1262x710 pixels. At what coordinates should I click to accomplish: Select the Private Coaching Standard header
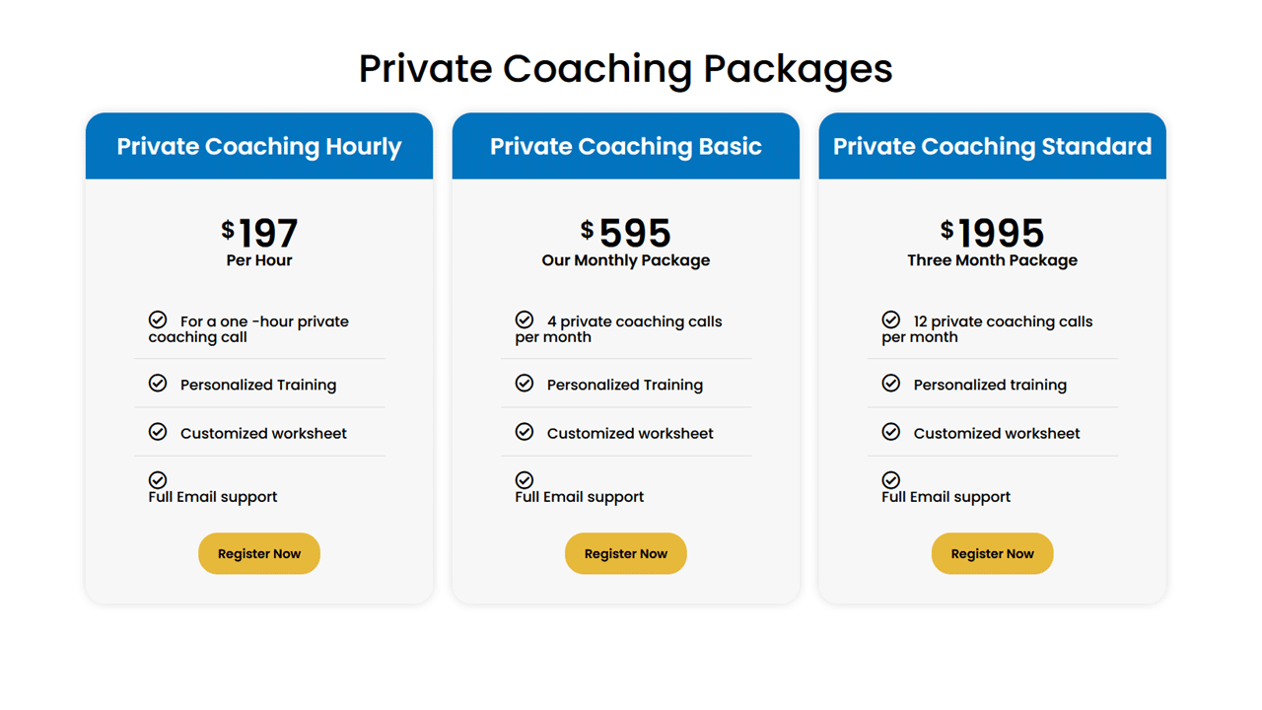point(993,146)
